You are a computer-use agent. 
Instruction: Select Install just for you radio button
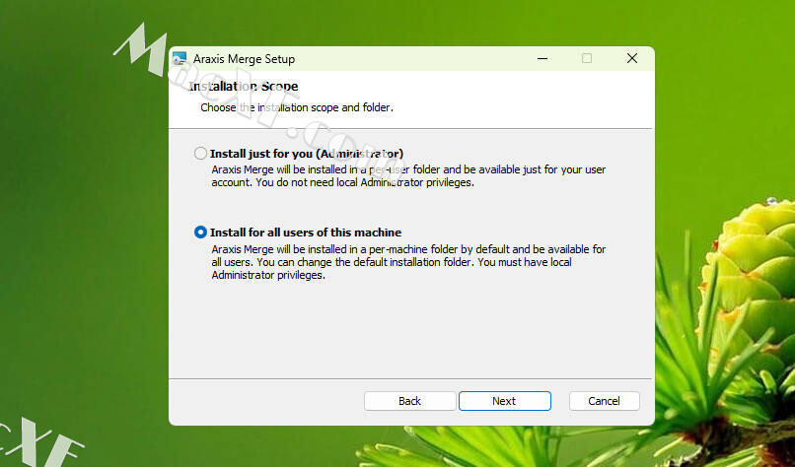click(x=200, y=153)
